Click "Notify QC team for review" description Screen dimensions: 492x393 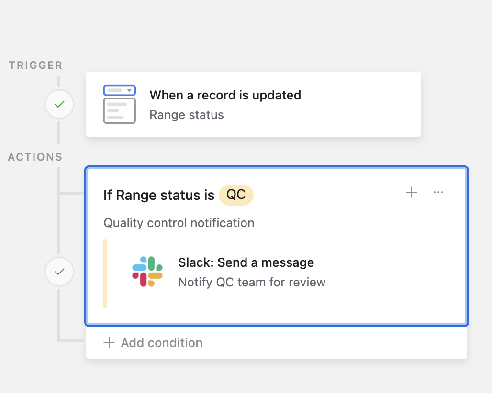point(252,282)
